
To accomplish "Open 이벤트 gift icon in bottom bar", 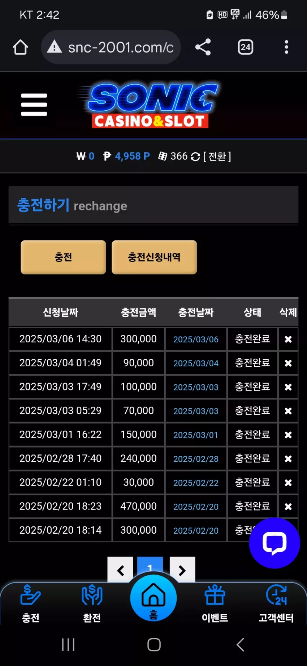I will pos(215,603).
